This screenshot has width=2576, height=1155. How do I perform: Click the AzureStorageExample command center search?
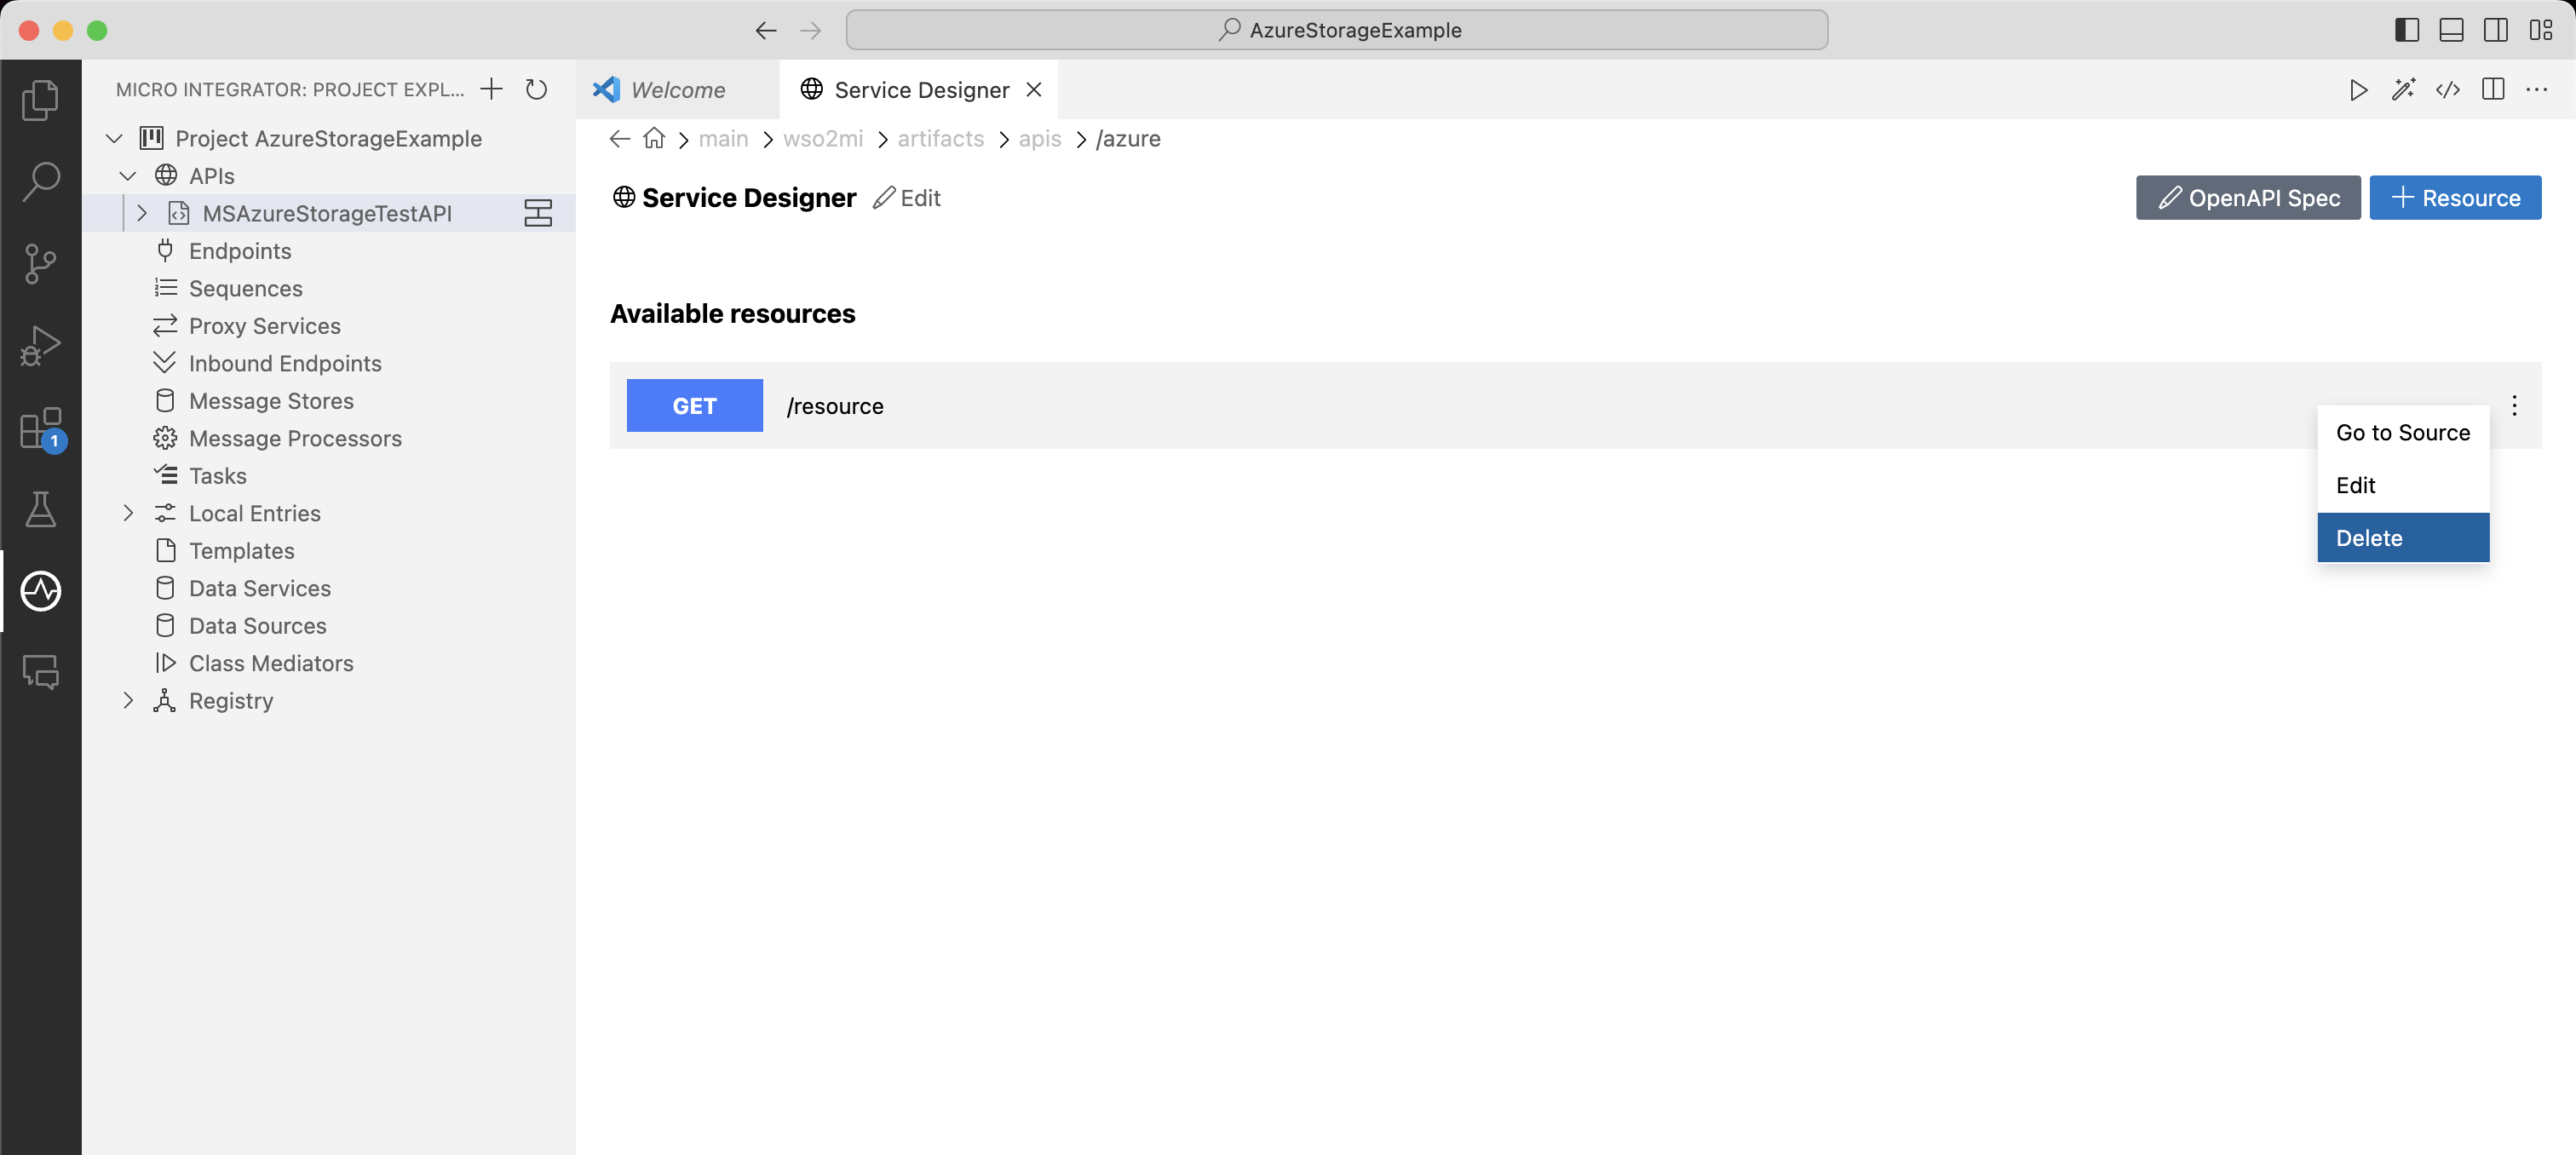(x=1337, y=30)
